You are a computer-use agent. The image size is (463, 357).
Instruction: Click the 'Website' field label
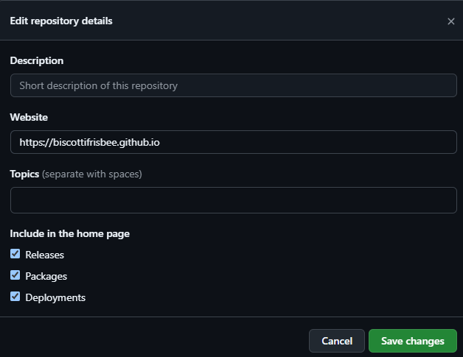pos(29,117)
